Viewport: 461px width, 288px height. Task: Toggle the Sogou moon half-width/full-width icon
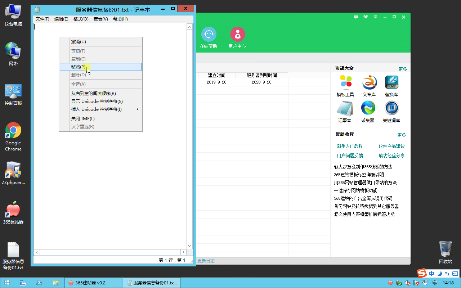[439, 274]
